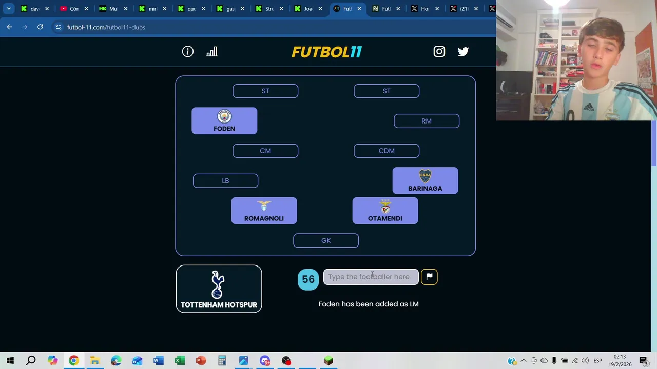Viewport: 657px width, 369px height.
Task: Go back with browser back arrow
Action: pos(9,27)
